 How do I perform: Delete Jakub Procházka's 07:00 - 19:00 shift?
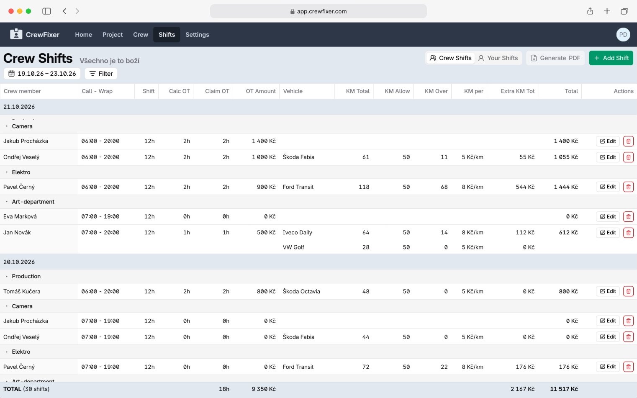click(628, 321)
